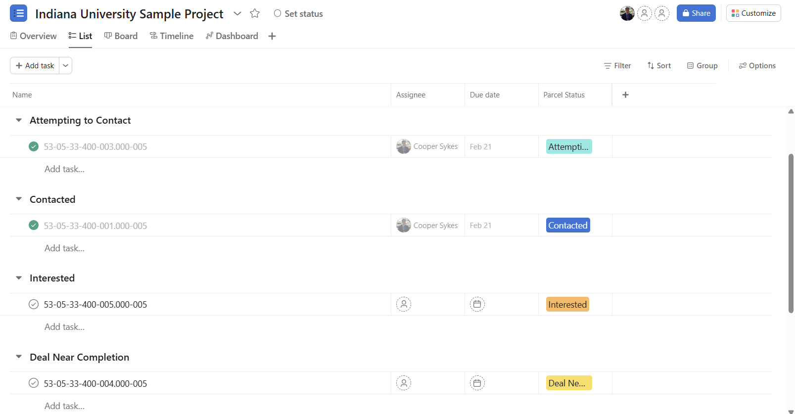Add task under the Interested section
The image size is (795, 414).
(64, 327)
